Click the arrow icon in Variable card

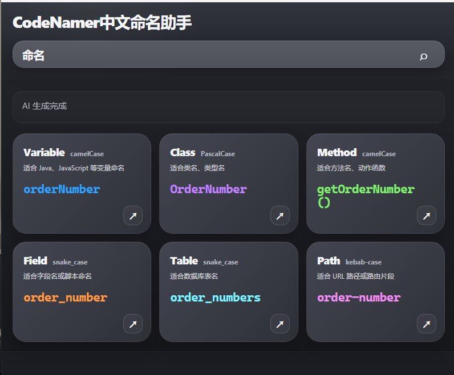pyautogui.click(x=133, y=215)
